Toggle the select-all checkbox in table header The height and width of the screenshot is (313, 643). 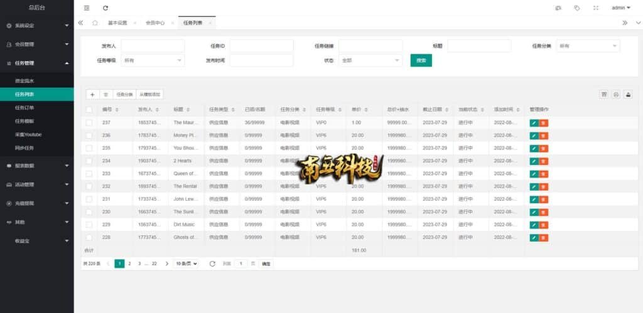[89, 109]
